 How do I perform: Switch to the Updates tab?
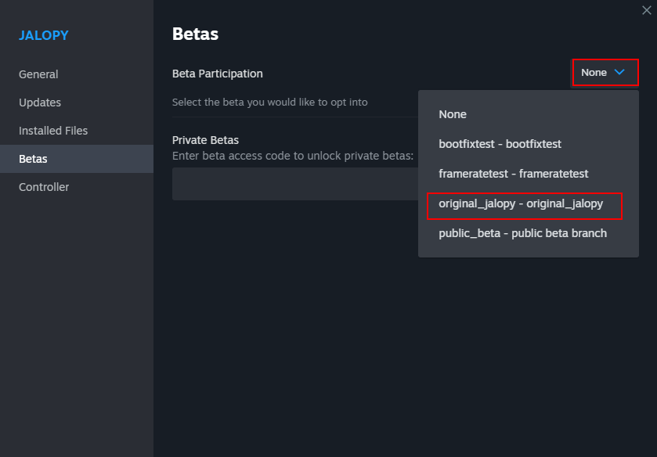point(40,103)
